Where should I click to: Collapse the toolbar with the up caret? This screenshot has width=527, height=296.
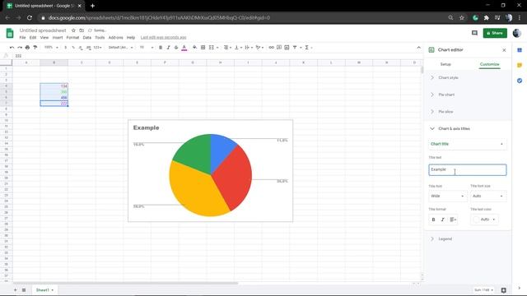(419, 48)
